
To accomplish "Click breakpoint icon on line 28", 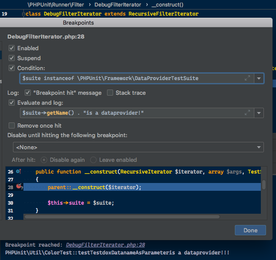I will click(19, 186).
